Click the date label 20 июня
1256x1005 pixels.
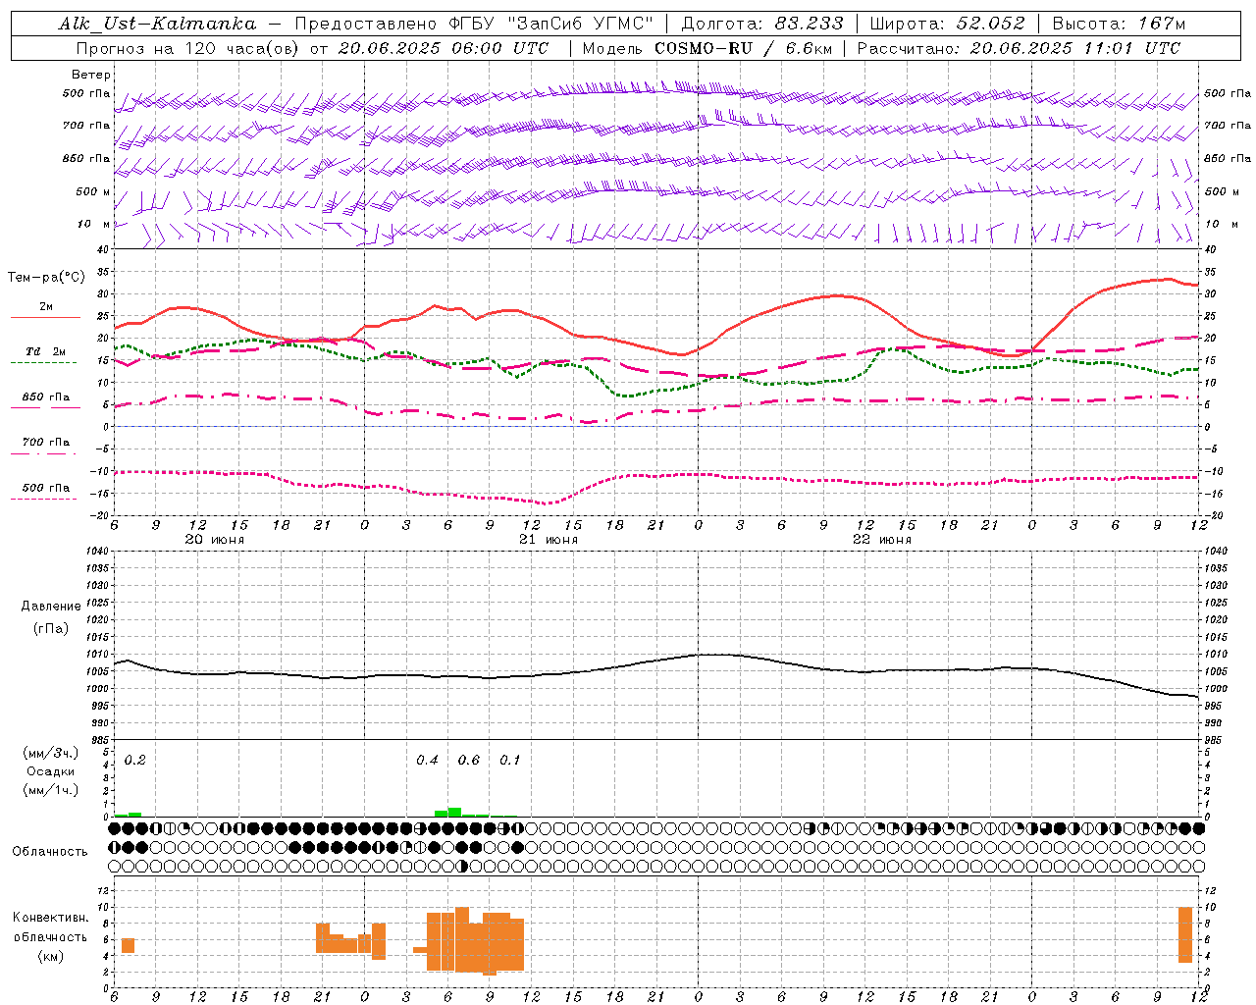click(x=215, y=540)
